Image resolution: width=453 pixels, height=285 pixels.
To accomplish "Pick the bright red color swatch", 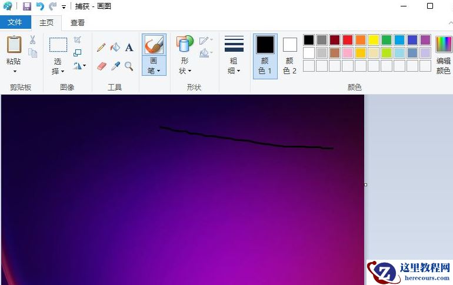I will (x=348, y=40).
